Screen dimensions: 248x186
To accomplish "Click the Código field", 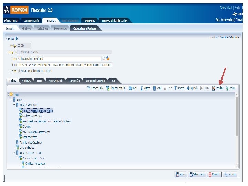I will tap(24, 46).
